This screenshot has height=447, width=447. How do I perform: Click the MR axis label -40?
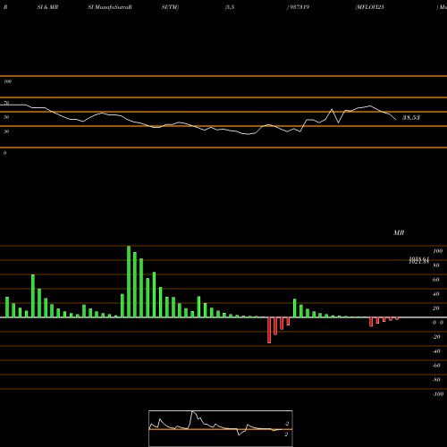click(x=436, y=351)
